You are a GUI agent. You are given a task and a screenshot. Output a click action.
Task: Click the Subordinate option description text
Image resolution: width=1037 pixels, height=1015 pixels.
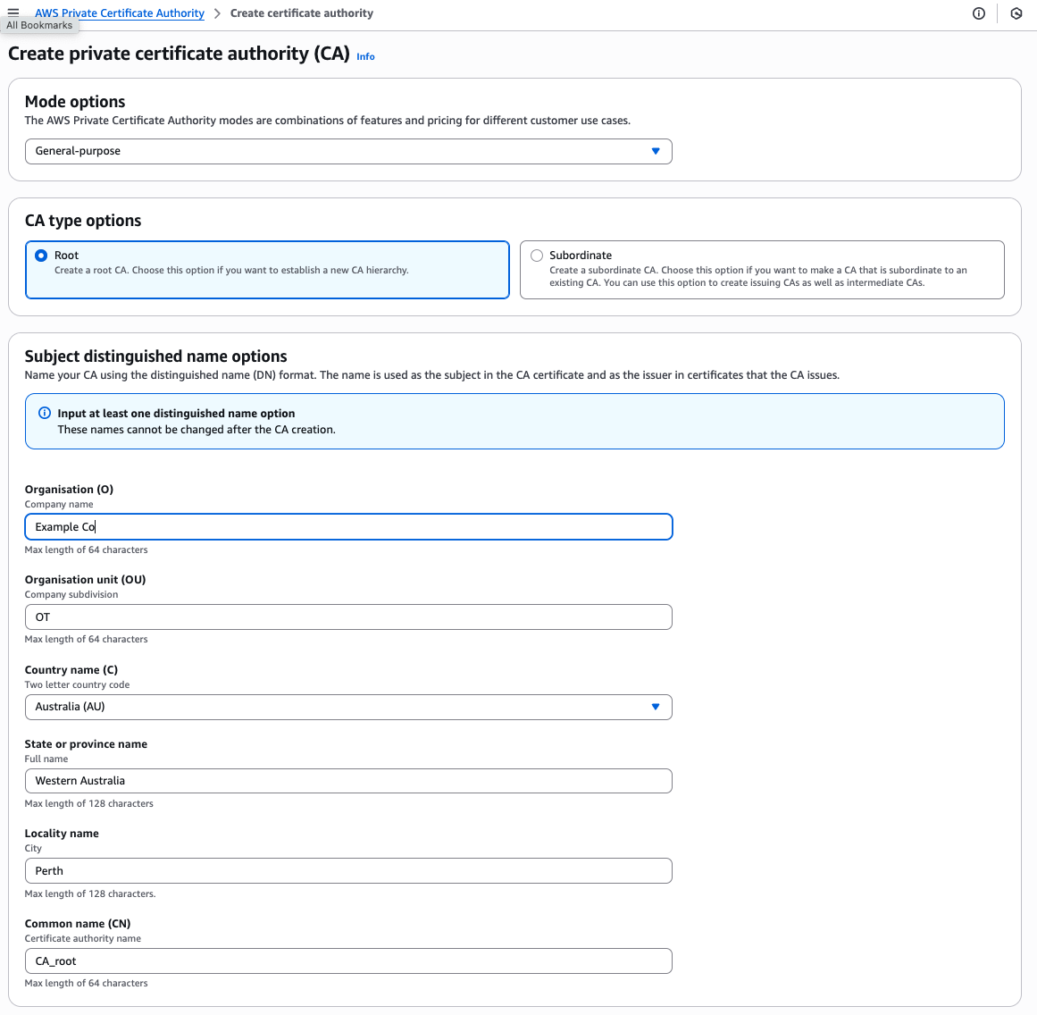coord(757,276)
